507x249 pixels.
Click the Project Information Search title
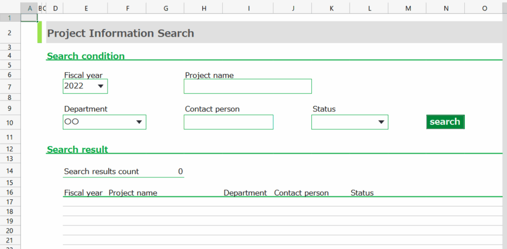pyautogui.click(x=121, y=33)
